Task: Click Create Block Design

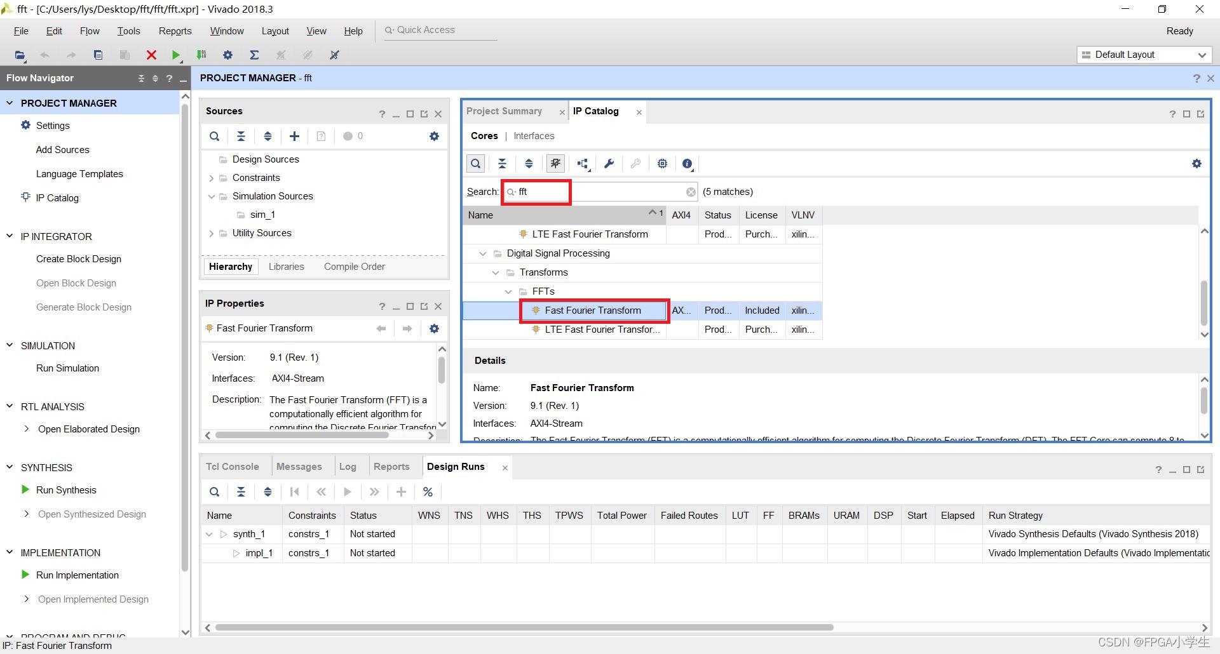Action: (79, 259)
